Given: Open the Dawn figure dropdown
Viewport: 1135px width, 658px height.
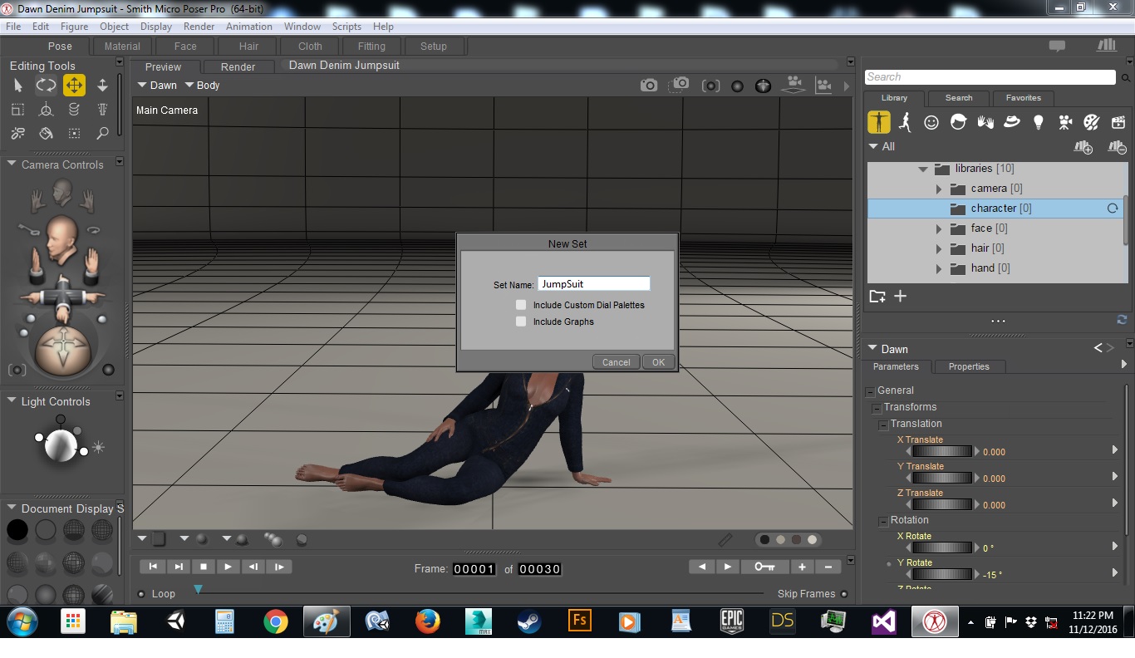Looking at the screenshot, I should pyautogui.click(x=157, y=85).
